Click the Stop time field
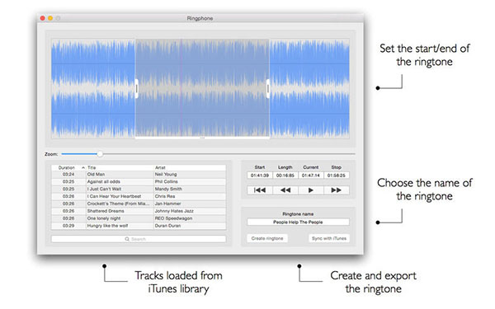Viewport: 495px width, 309px height. pyautogui.click(x=337, y=176)
